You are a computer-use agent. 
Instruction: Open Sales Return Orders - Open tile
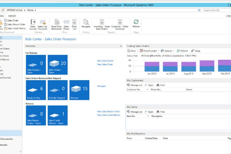[36, 115]
